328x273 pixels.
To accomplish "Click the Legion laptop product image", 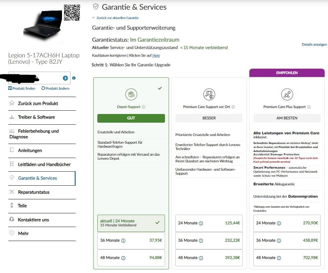I will coord(43,25).
